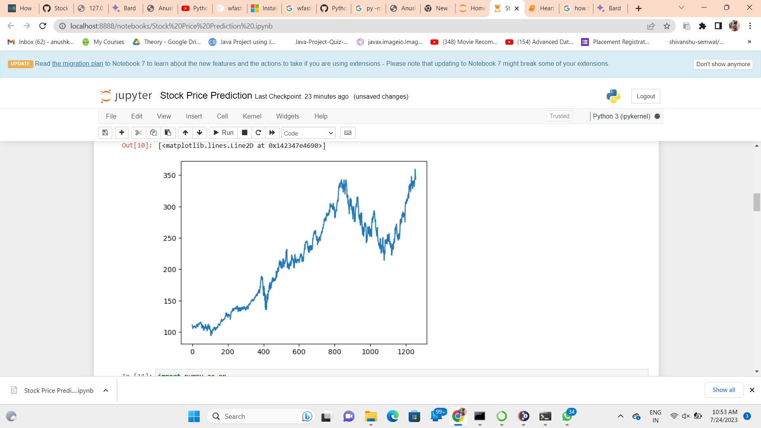The image size is (761, 428).
Task: Open the Cell menu
Action: 222,116
